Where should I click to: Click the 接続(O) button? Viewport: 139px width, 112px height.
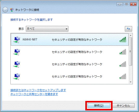click(99, 106)
